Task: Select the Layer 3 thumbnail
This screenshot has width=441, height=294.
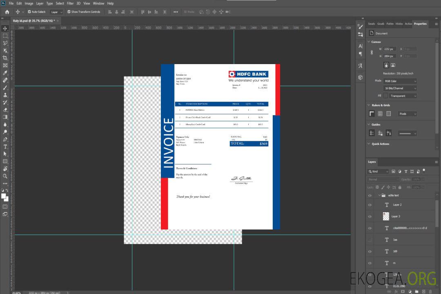Action: pos(386,216)
